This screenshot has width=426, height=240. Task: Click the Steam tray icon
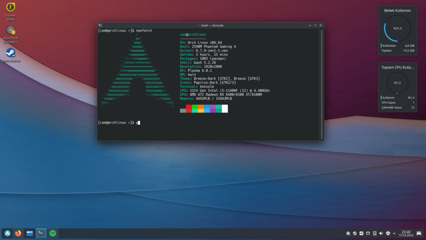(355, 233)
